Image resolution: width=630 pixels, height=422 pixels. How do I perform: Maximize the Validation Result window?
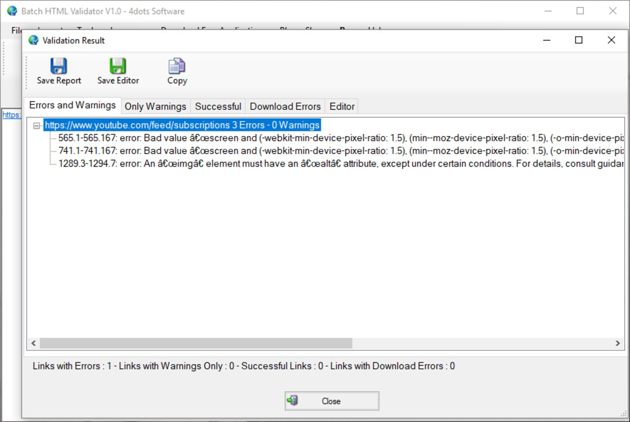click(x=578, y=40)
